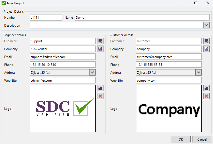Select the engineer Email input field
Image resolution: width=213 pixels, height=144 pixels.
click(x=63, y=57)
